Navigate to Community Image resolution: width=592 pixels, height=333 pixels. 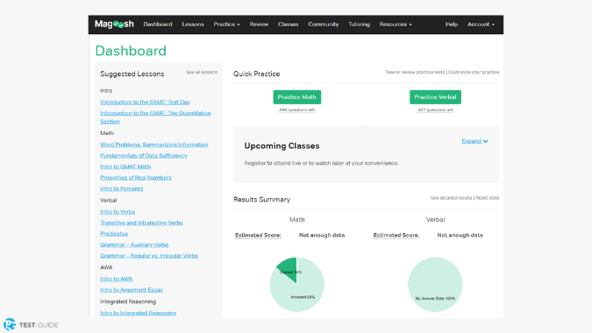[323, 25]
